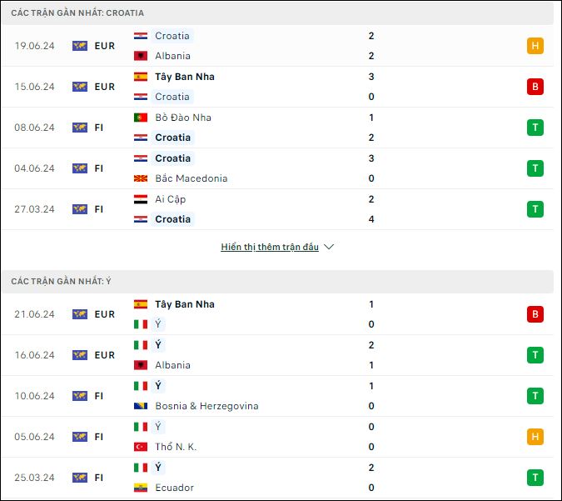
Task: Click the Spain flag next to Tây Ban Nha vs Ý
Action: click(141, 304)
